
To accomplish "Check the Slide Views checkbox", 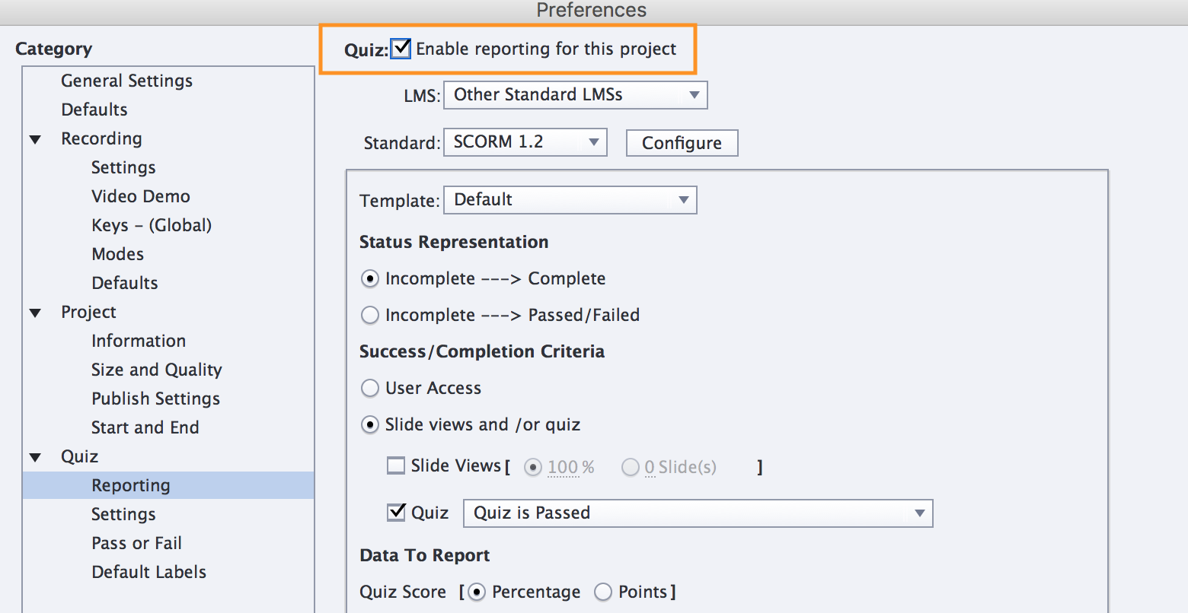I will click(396, 465).
